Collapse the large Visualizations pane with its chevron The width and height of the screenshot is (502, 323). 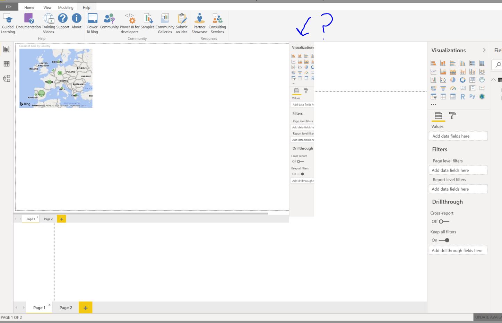(484, 50)
